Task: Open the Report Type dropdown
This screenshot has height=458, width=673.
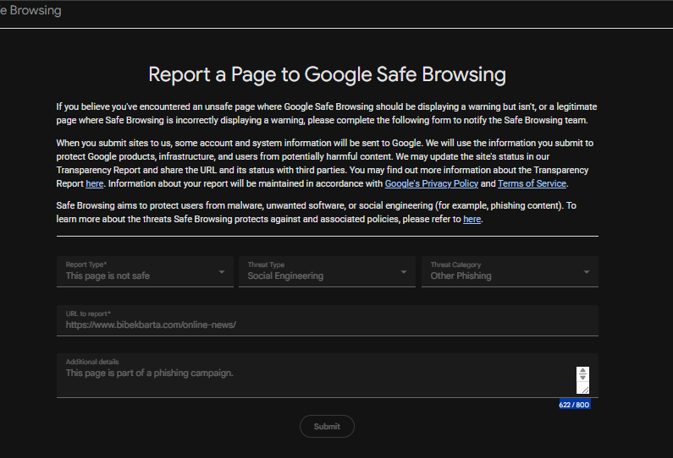Action: click(x=145, y=271)
